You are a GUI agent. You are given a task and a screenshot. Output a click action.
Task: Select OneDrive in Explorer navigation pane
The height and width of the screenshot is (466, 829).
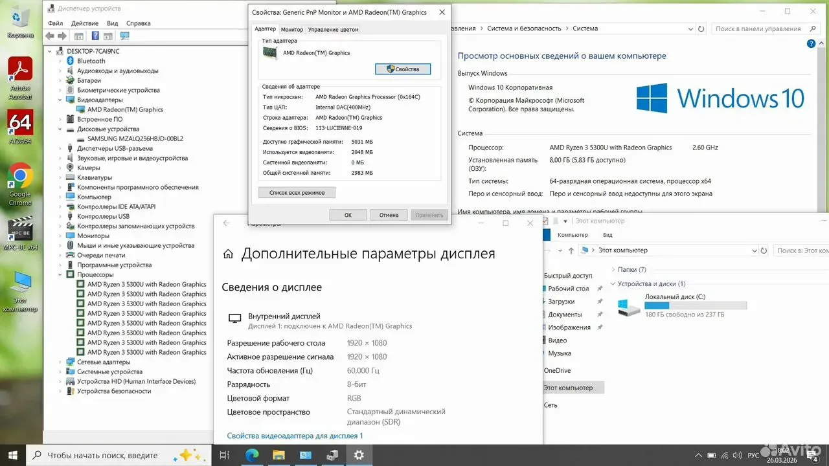pos(557,371)
